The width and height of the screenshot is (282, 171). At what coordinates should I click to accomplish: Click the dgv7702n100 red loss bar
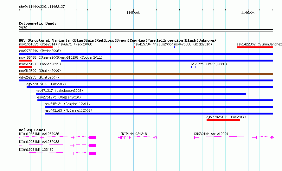click(x=223, y=120)
